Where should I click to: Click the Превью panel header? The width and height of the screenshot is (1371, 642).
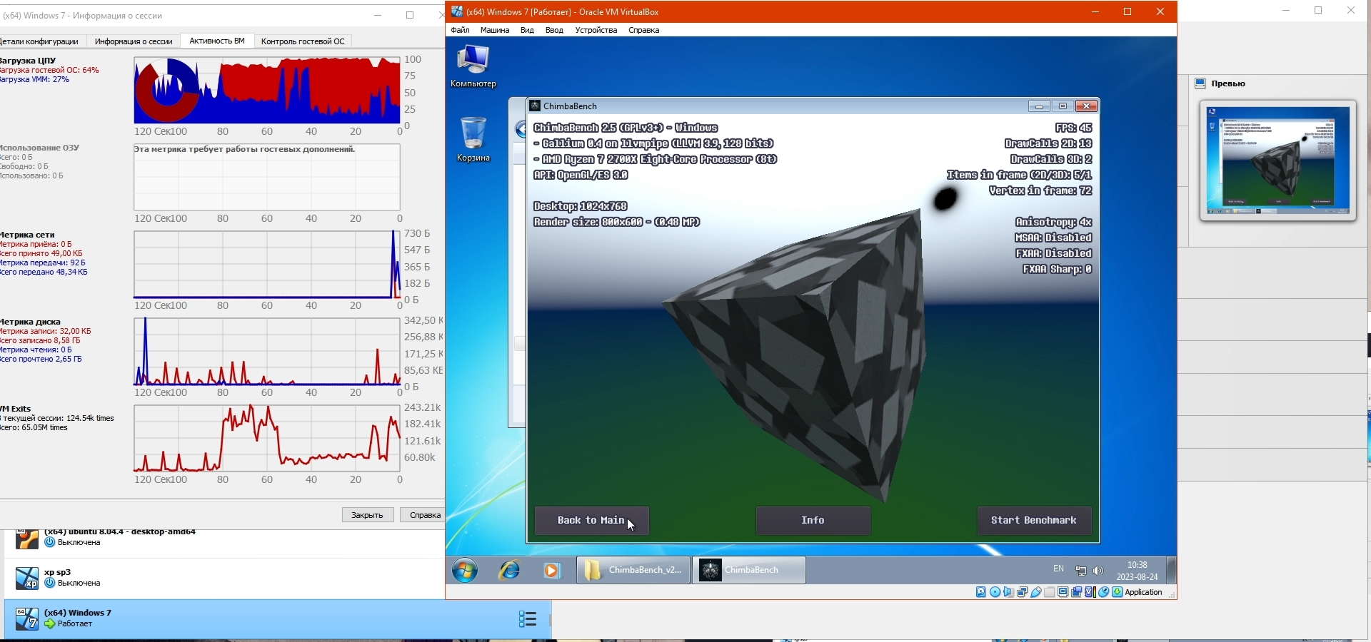click(x=1228, y=83)
